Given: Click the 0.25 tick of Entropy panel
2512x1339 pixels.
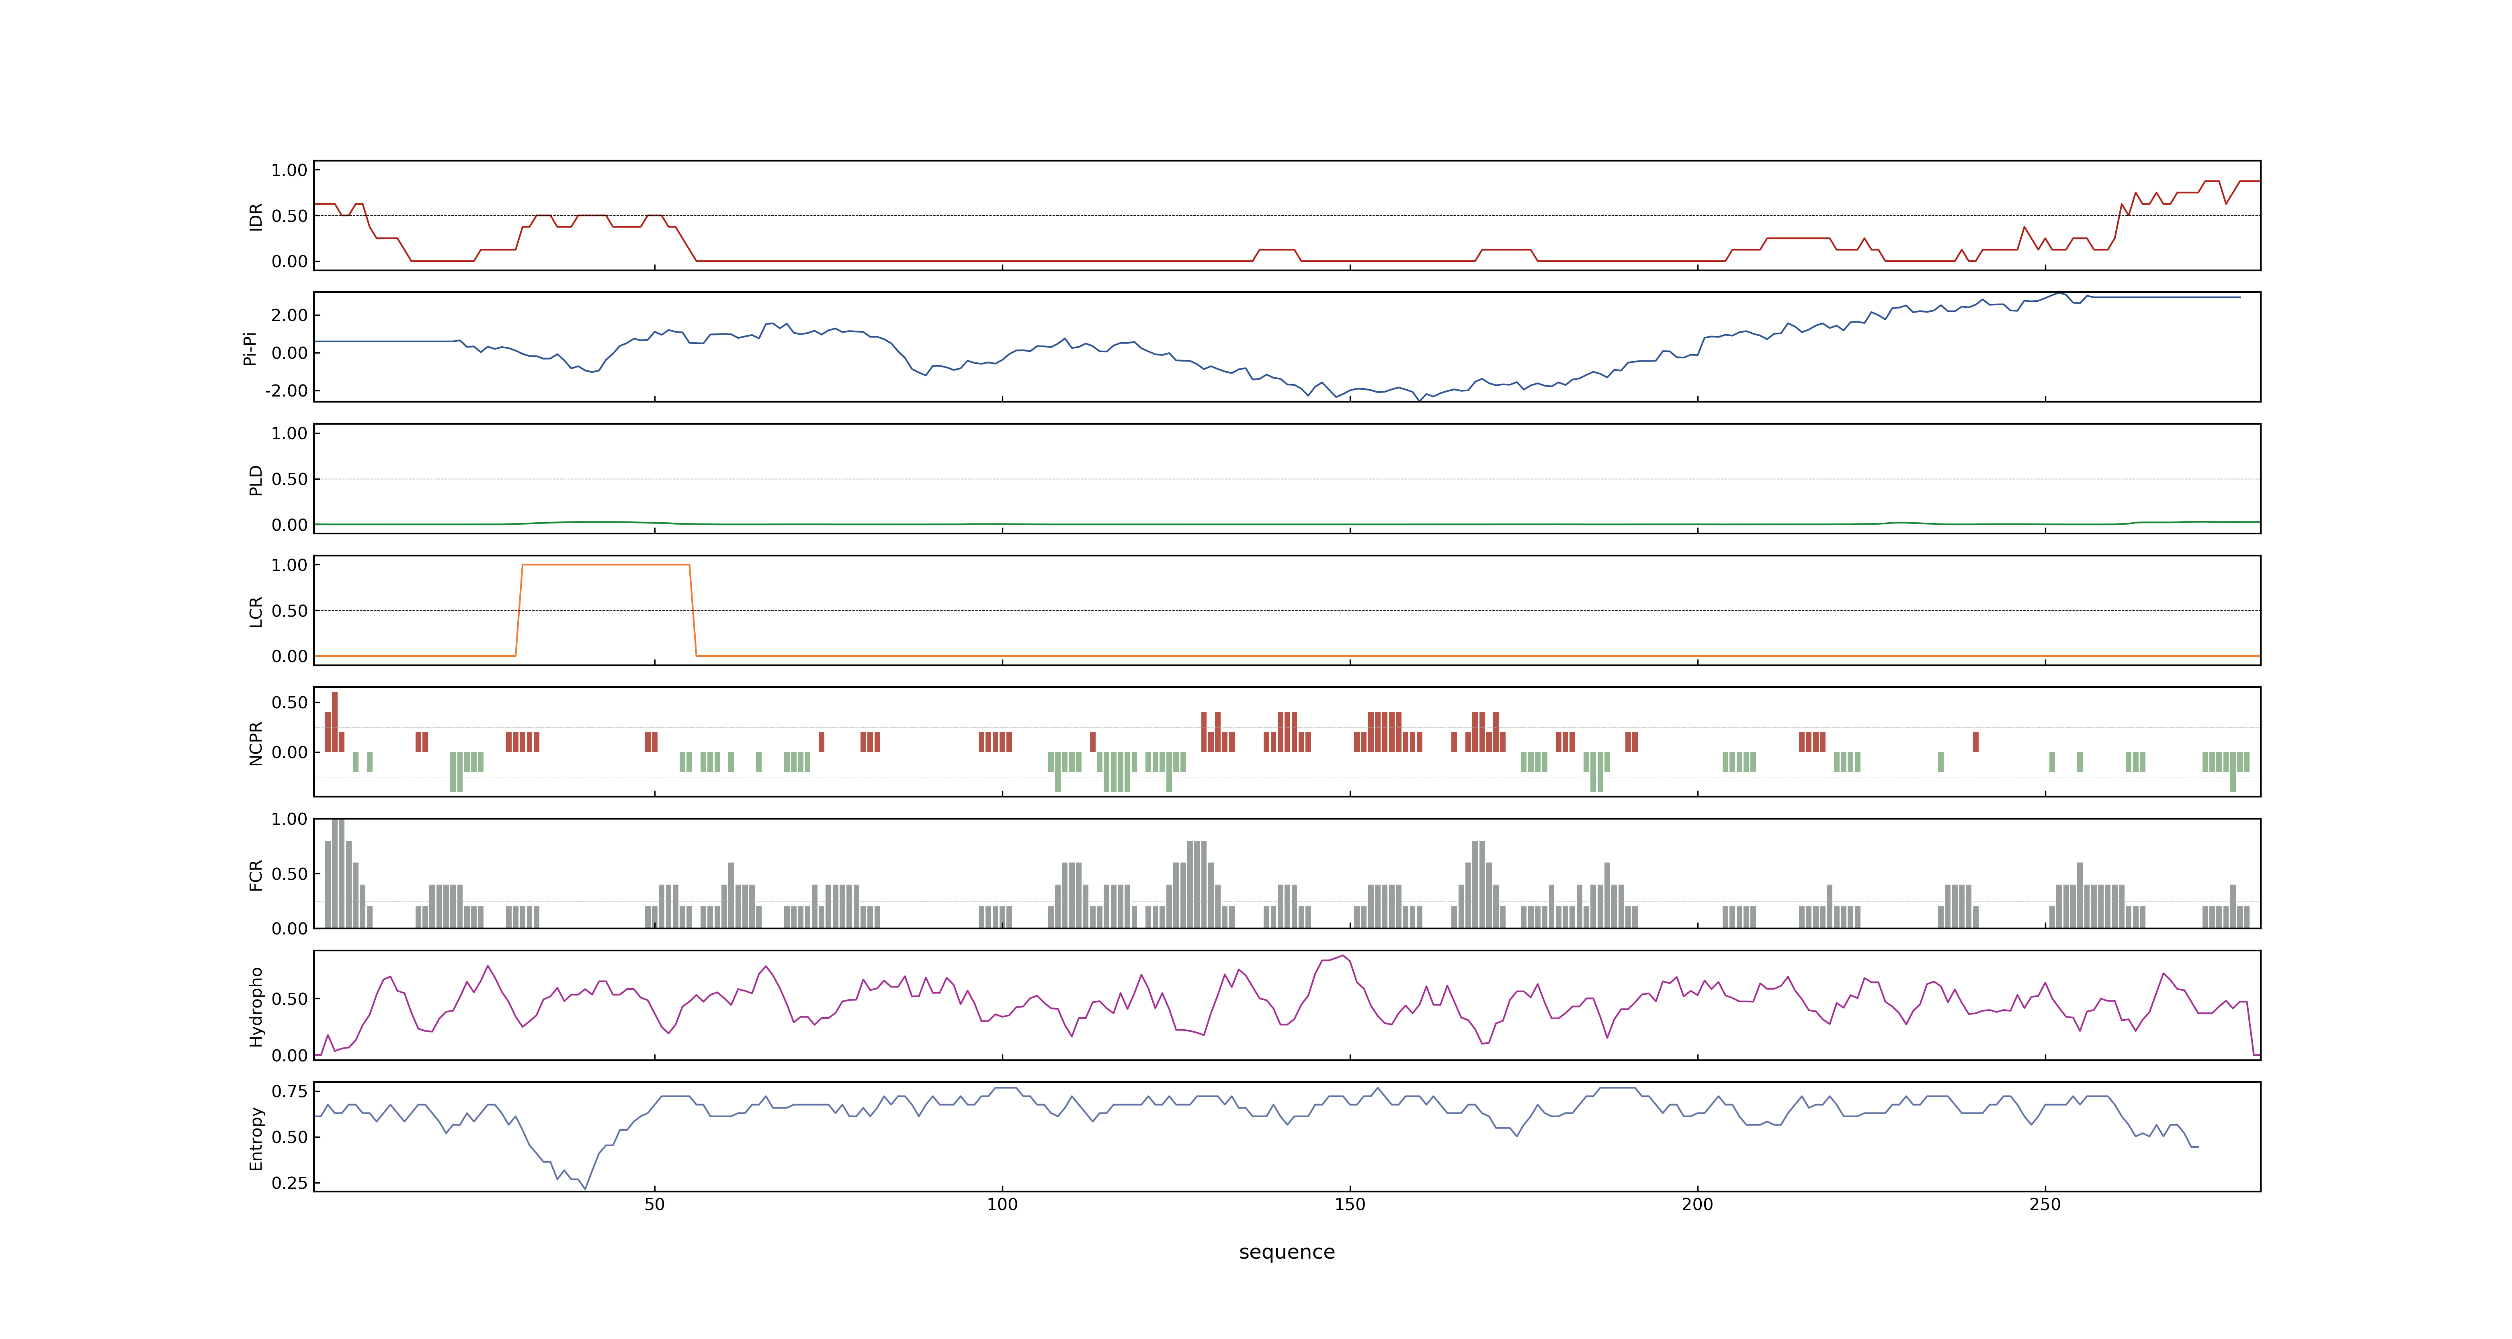Looking at the screenshot, I should click(290, 1183).
